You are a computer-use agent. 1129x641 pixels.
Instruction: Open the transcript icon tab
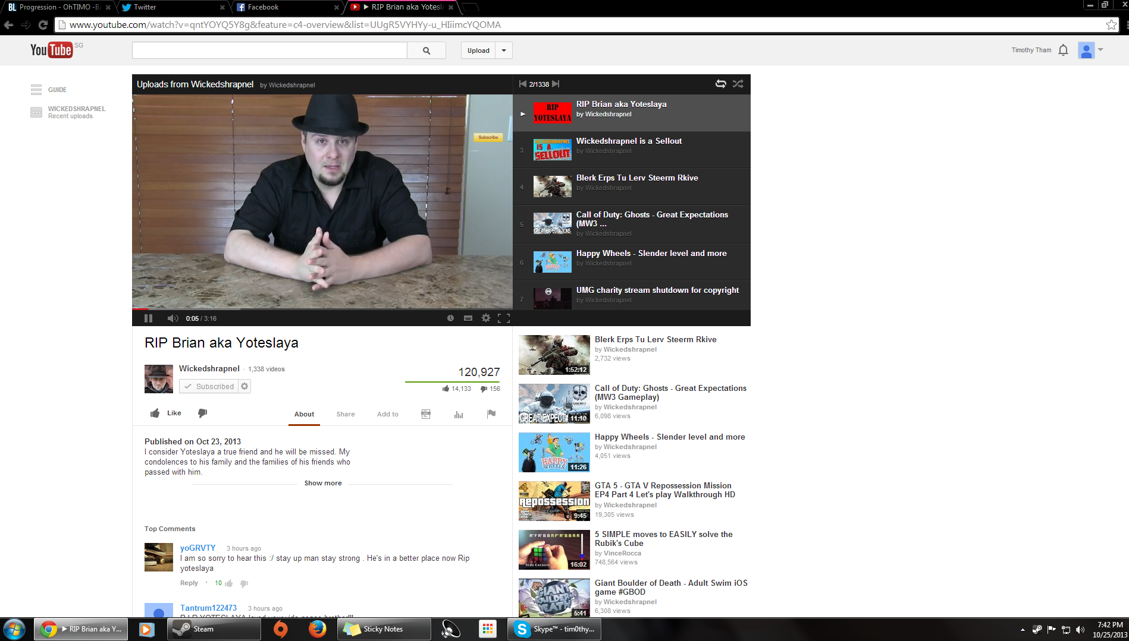pos(426,414)
